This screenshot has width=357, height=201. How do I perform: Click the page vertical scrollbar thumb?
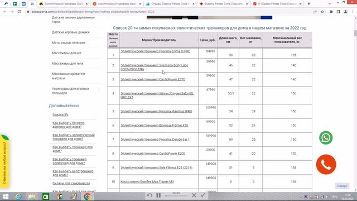point(355,33)
